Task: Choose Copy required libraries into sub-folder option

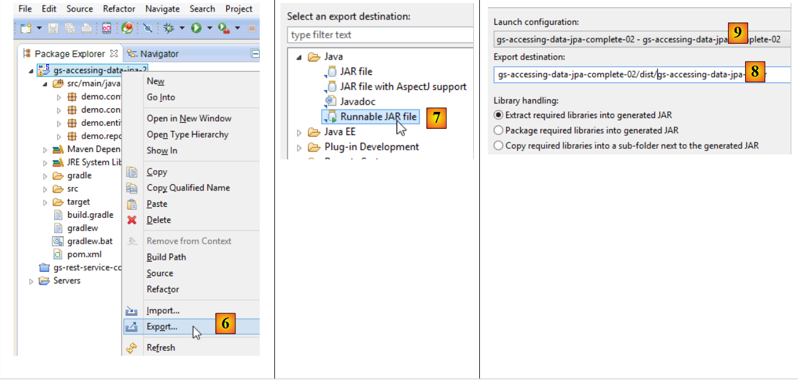Action: [x=499, y=145]
